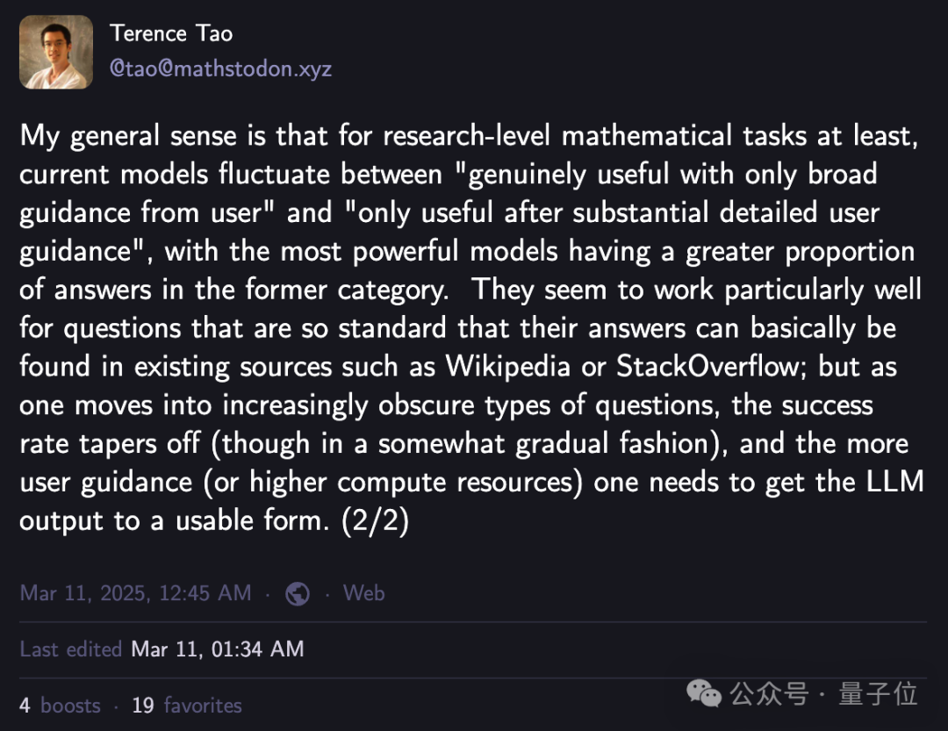Click the Mar 11, 2025, 12:45 AM timestamp
948x731 pixels.
[135, 593]
